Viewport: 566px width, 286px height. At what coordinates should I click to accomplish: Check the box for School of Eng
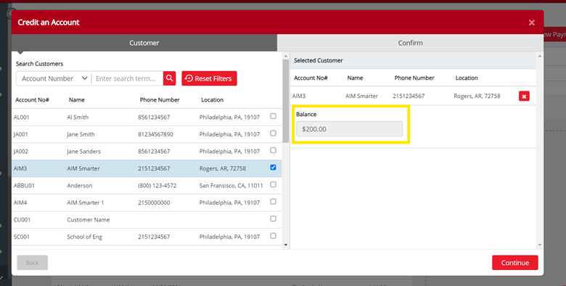pyautogui.click(x=274, y=236)
